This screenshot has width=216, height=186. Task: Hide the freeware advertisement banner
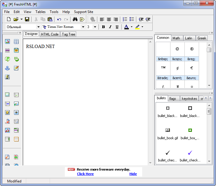point(133,174)
